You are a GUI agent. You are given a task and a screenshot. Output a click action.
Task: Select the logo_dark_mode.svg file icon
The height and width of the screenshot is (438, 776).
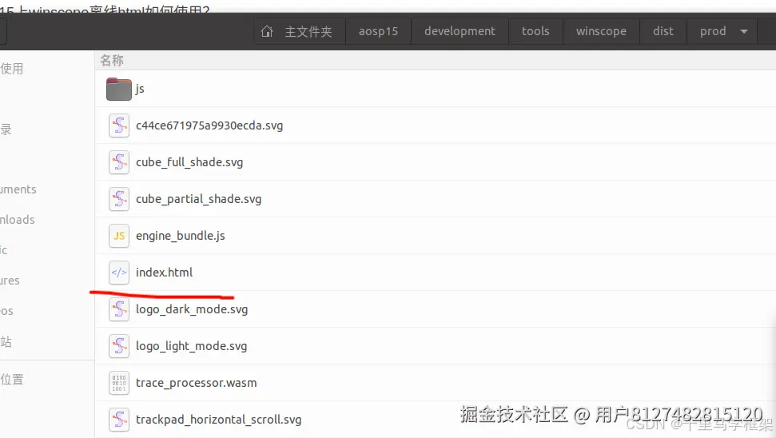pyautogui.click(x=119, y=309)
